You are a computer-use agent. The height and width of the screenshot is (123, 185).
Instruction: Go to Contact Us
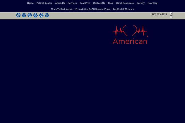click(x=99, y=3)
